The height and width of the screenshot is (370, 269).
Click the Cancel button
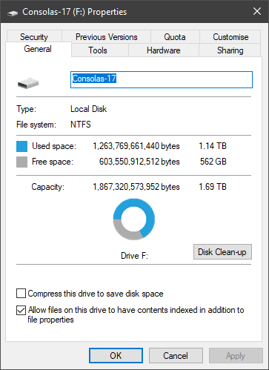[176, 356]
